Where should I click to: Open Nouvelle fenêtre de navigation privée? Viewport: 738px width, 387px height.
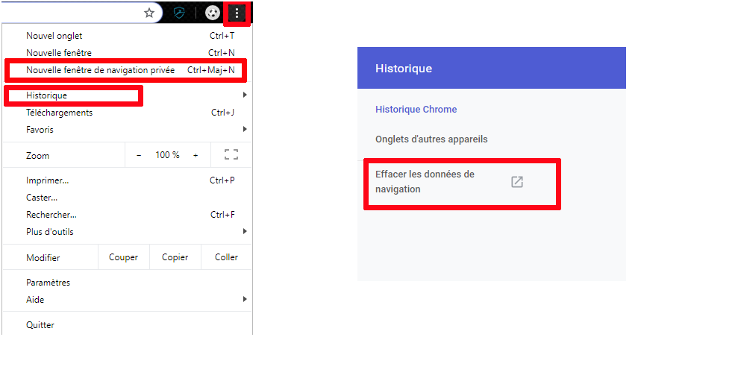pos(127,70)
